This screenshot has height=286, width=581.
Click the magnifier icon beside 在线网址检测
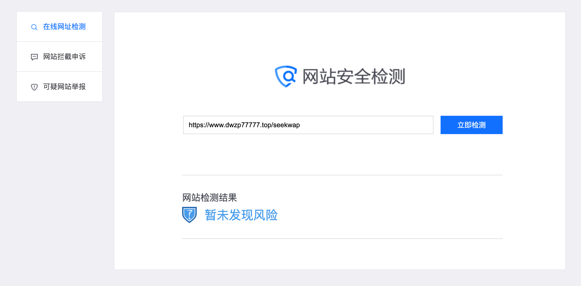point(34,27)
